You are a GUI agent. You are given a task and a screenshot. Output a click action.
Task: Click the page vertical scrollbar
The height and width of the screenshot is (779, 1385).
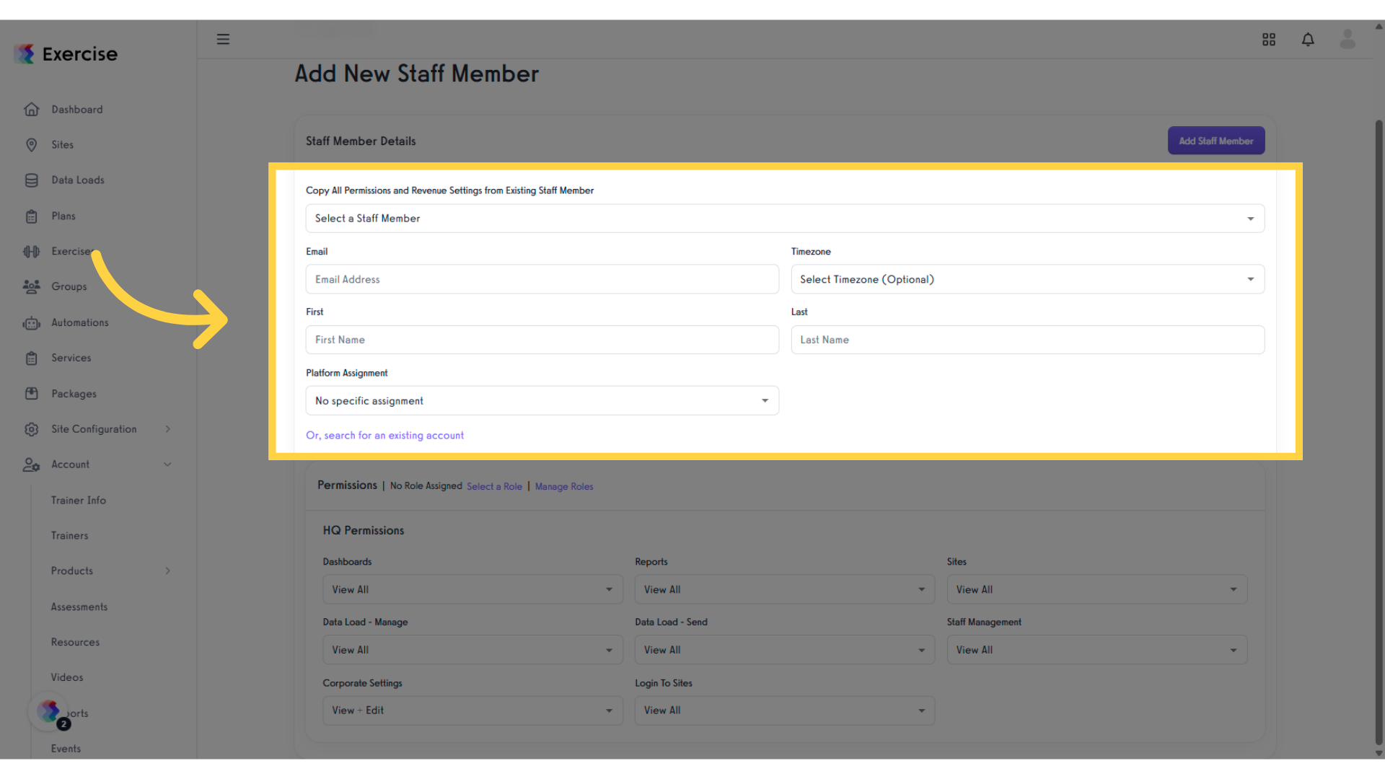pyautogui.click(x=1379, y=433)
